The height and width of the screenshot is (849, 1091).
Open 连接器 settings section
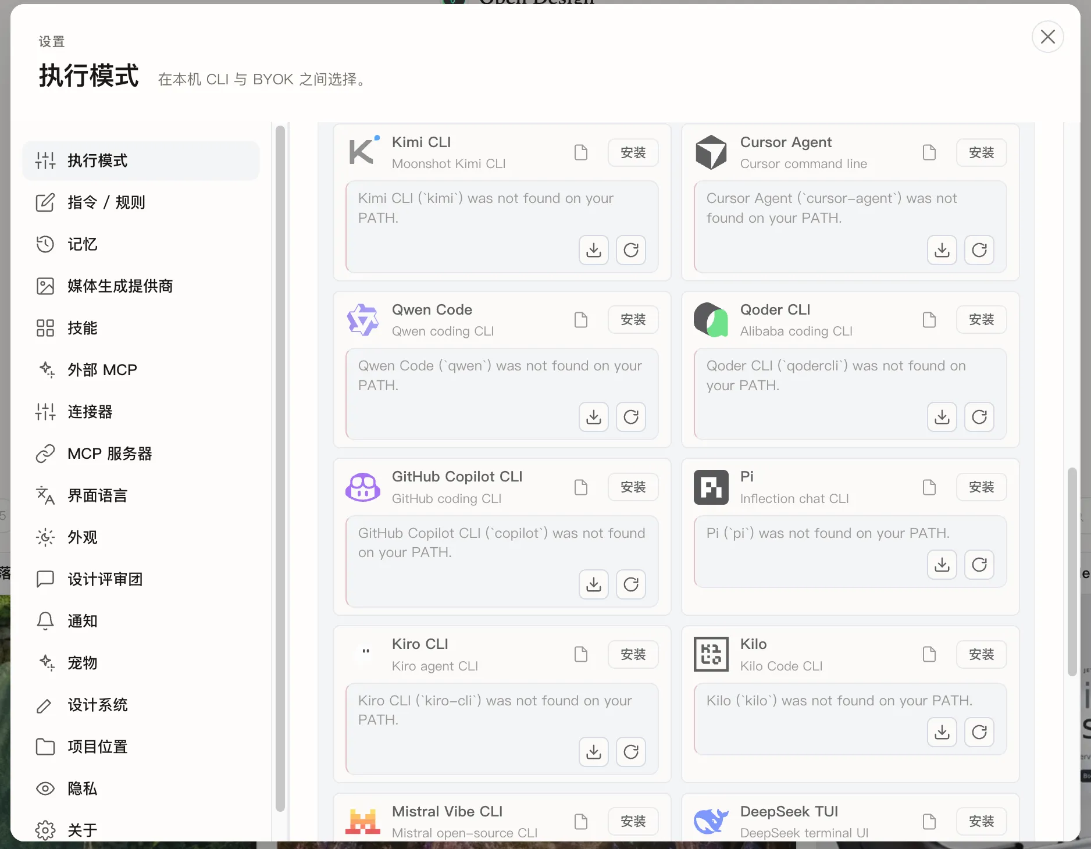click(141, 412)
